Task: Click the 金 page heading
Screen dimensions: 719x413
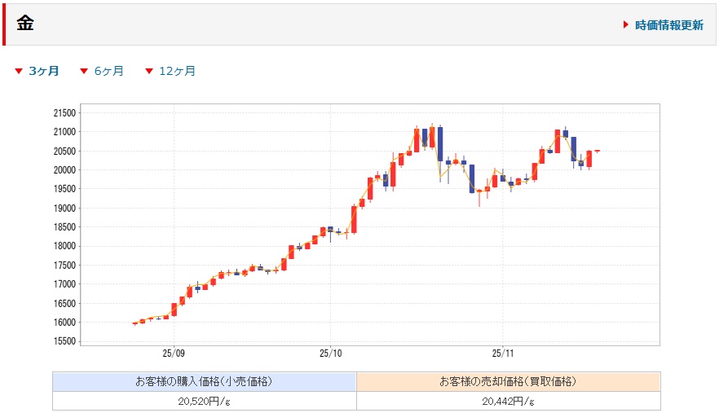Action: tap(25, 24)
